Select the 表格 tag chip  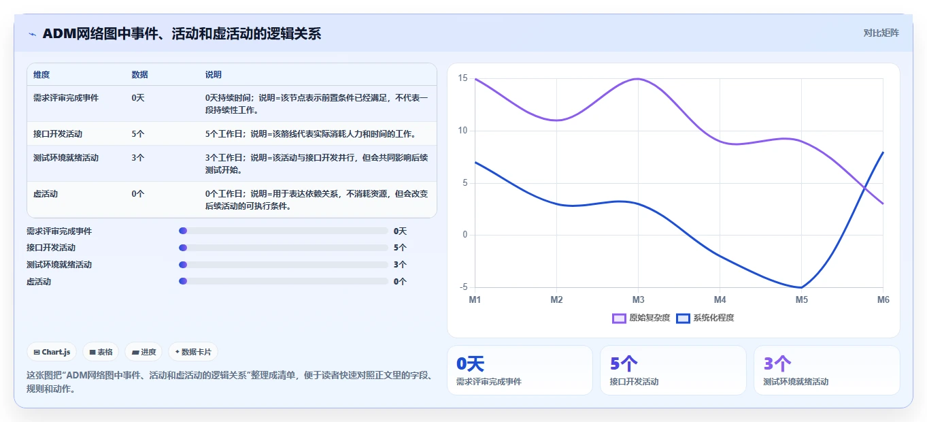click(x=101, y=352)
